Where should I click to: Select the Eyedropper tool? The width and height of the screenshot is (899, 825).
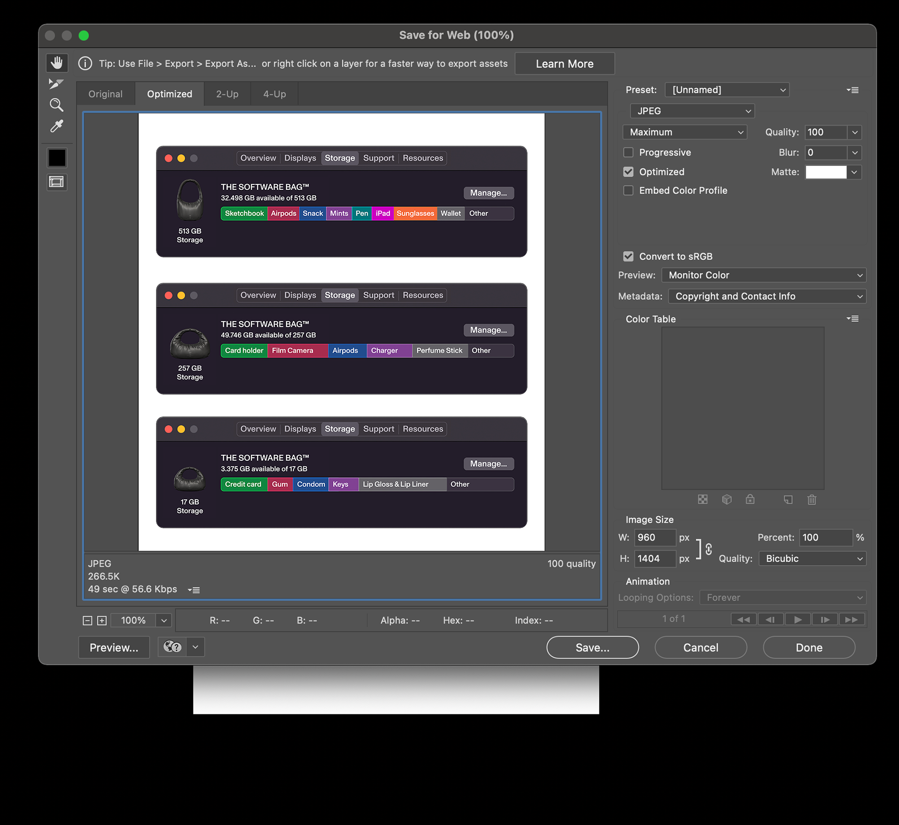pyautogui.click(x=57, y=126)
